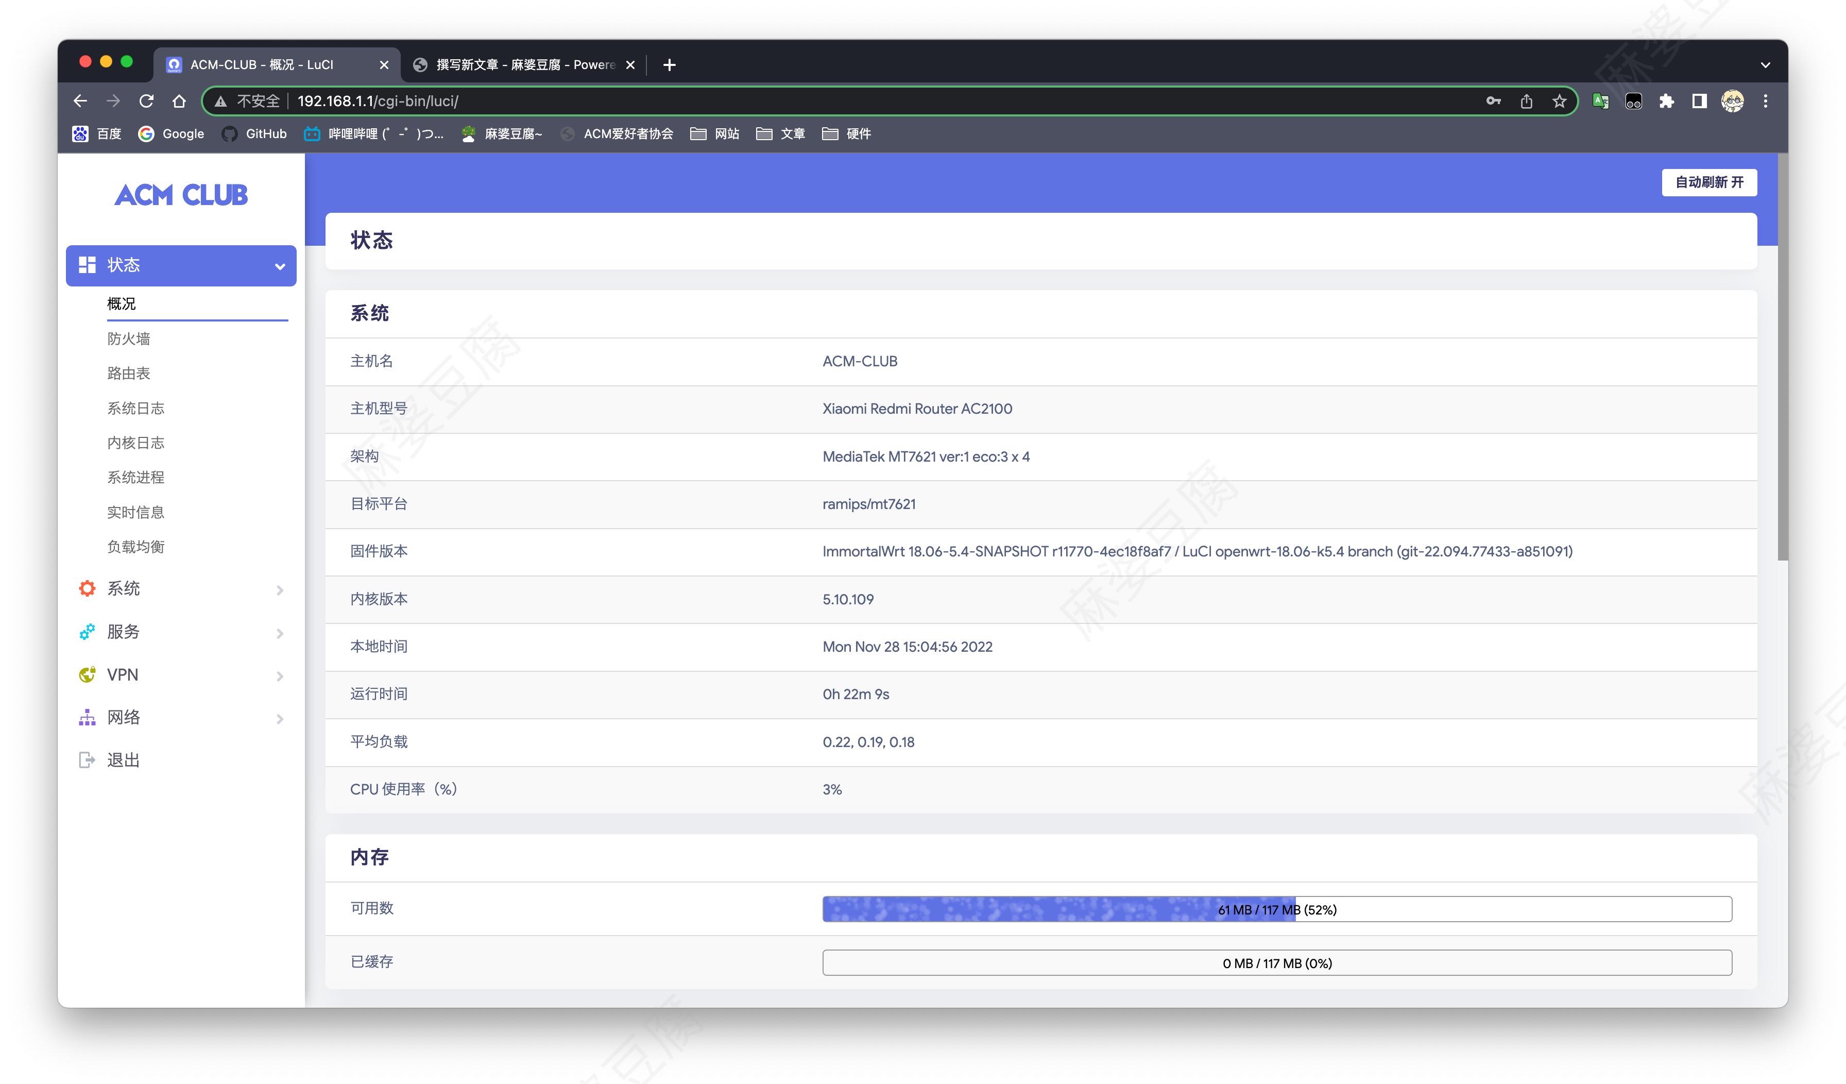This screenshot has width=1846, height=1084.
Task: Open the 网站 bookmark folder
Action: click(x=715, y=133)
